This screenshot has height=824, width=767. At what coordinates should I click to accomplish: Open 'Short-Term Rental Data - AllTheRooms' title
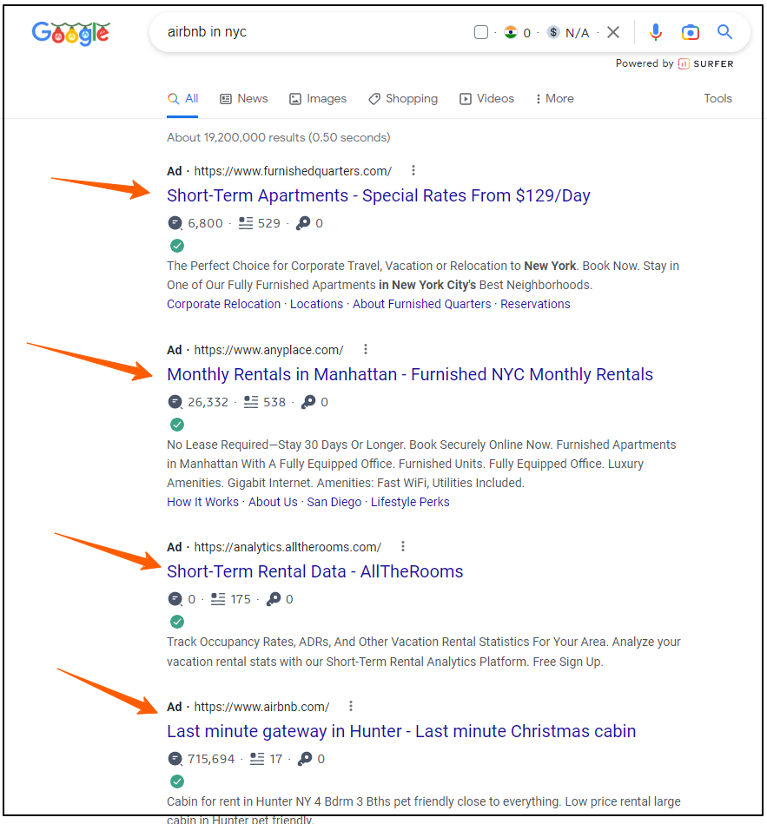pyautogui.click(x=315, y=571)
